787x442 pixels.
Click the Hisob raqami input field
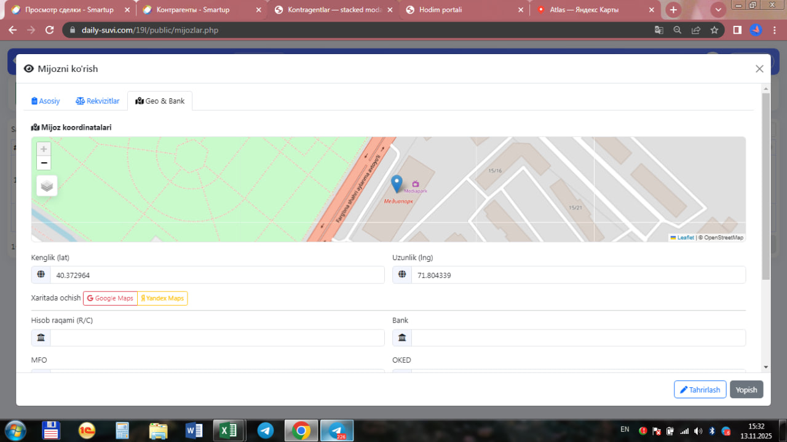pos(216,337)
